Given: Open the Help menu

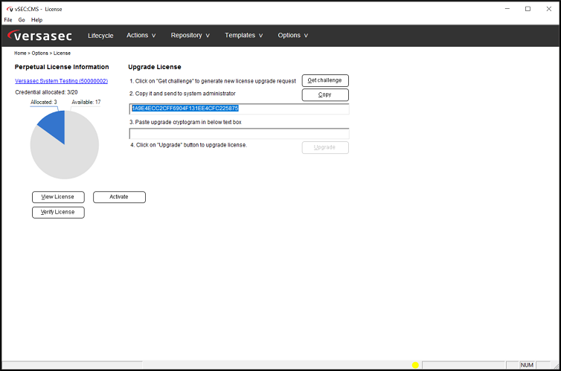Looking at the screenshot, I should (36, 20).
